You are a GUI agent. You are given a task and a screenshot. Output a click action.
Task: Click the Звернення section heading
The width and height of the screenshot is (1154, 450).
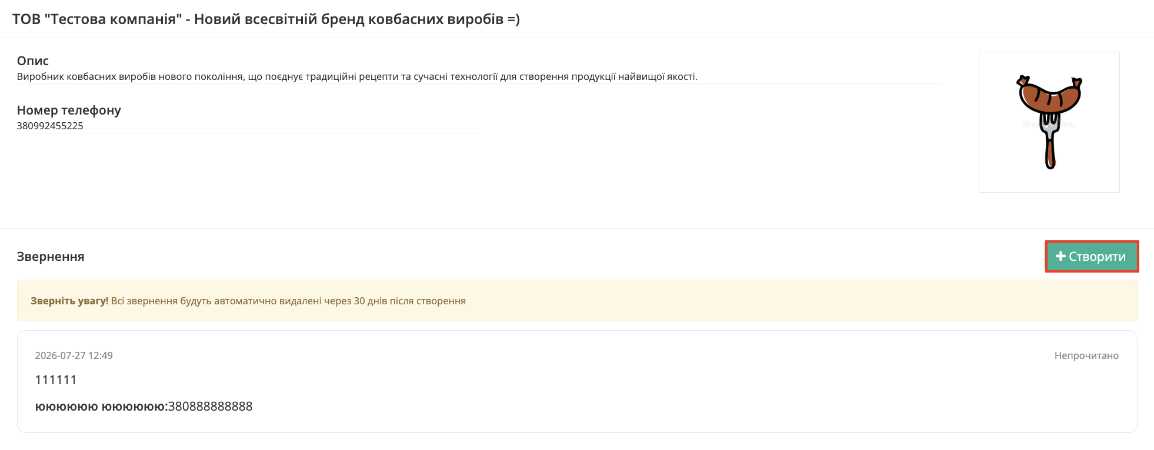51,257
